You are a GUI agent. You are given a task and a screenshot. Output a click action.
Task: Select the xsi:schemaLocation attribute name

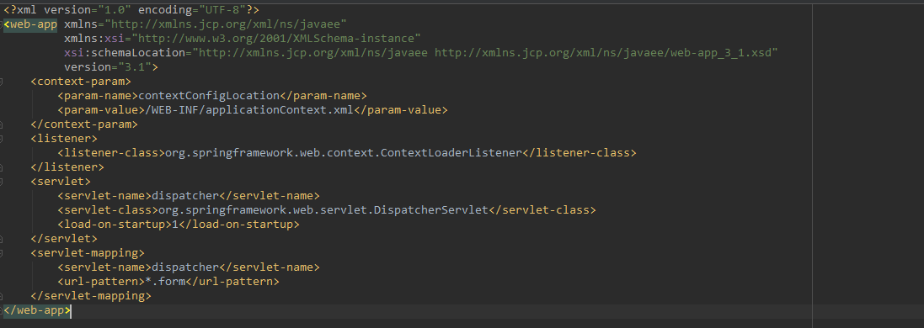[125, 53]
